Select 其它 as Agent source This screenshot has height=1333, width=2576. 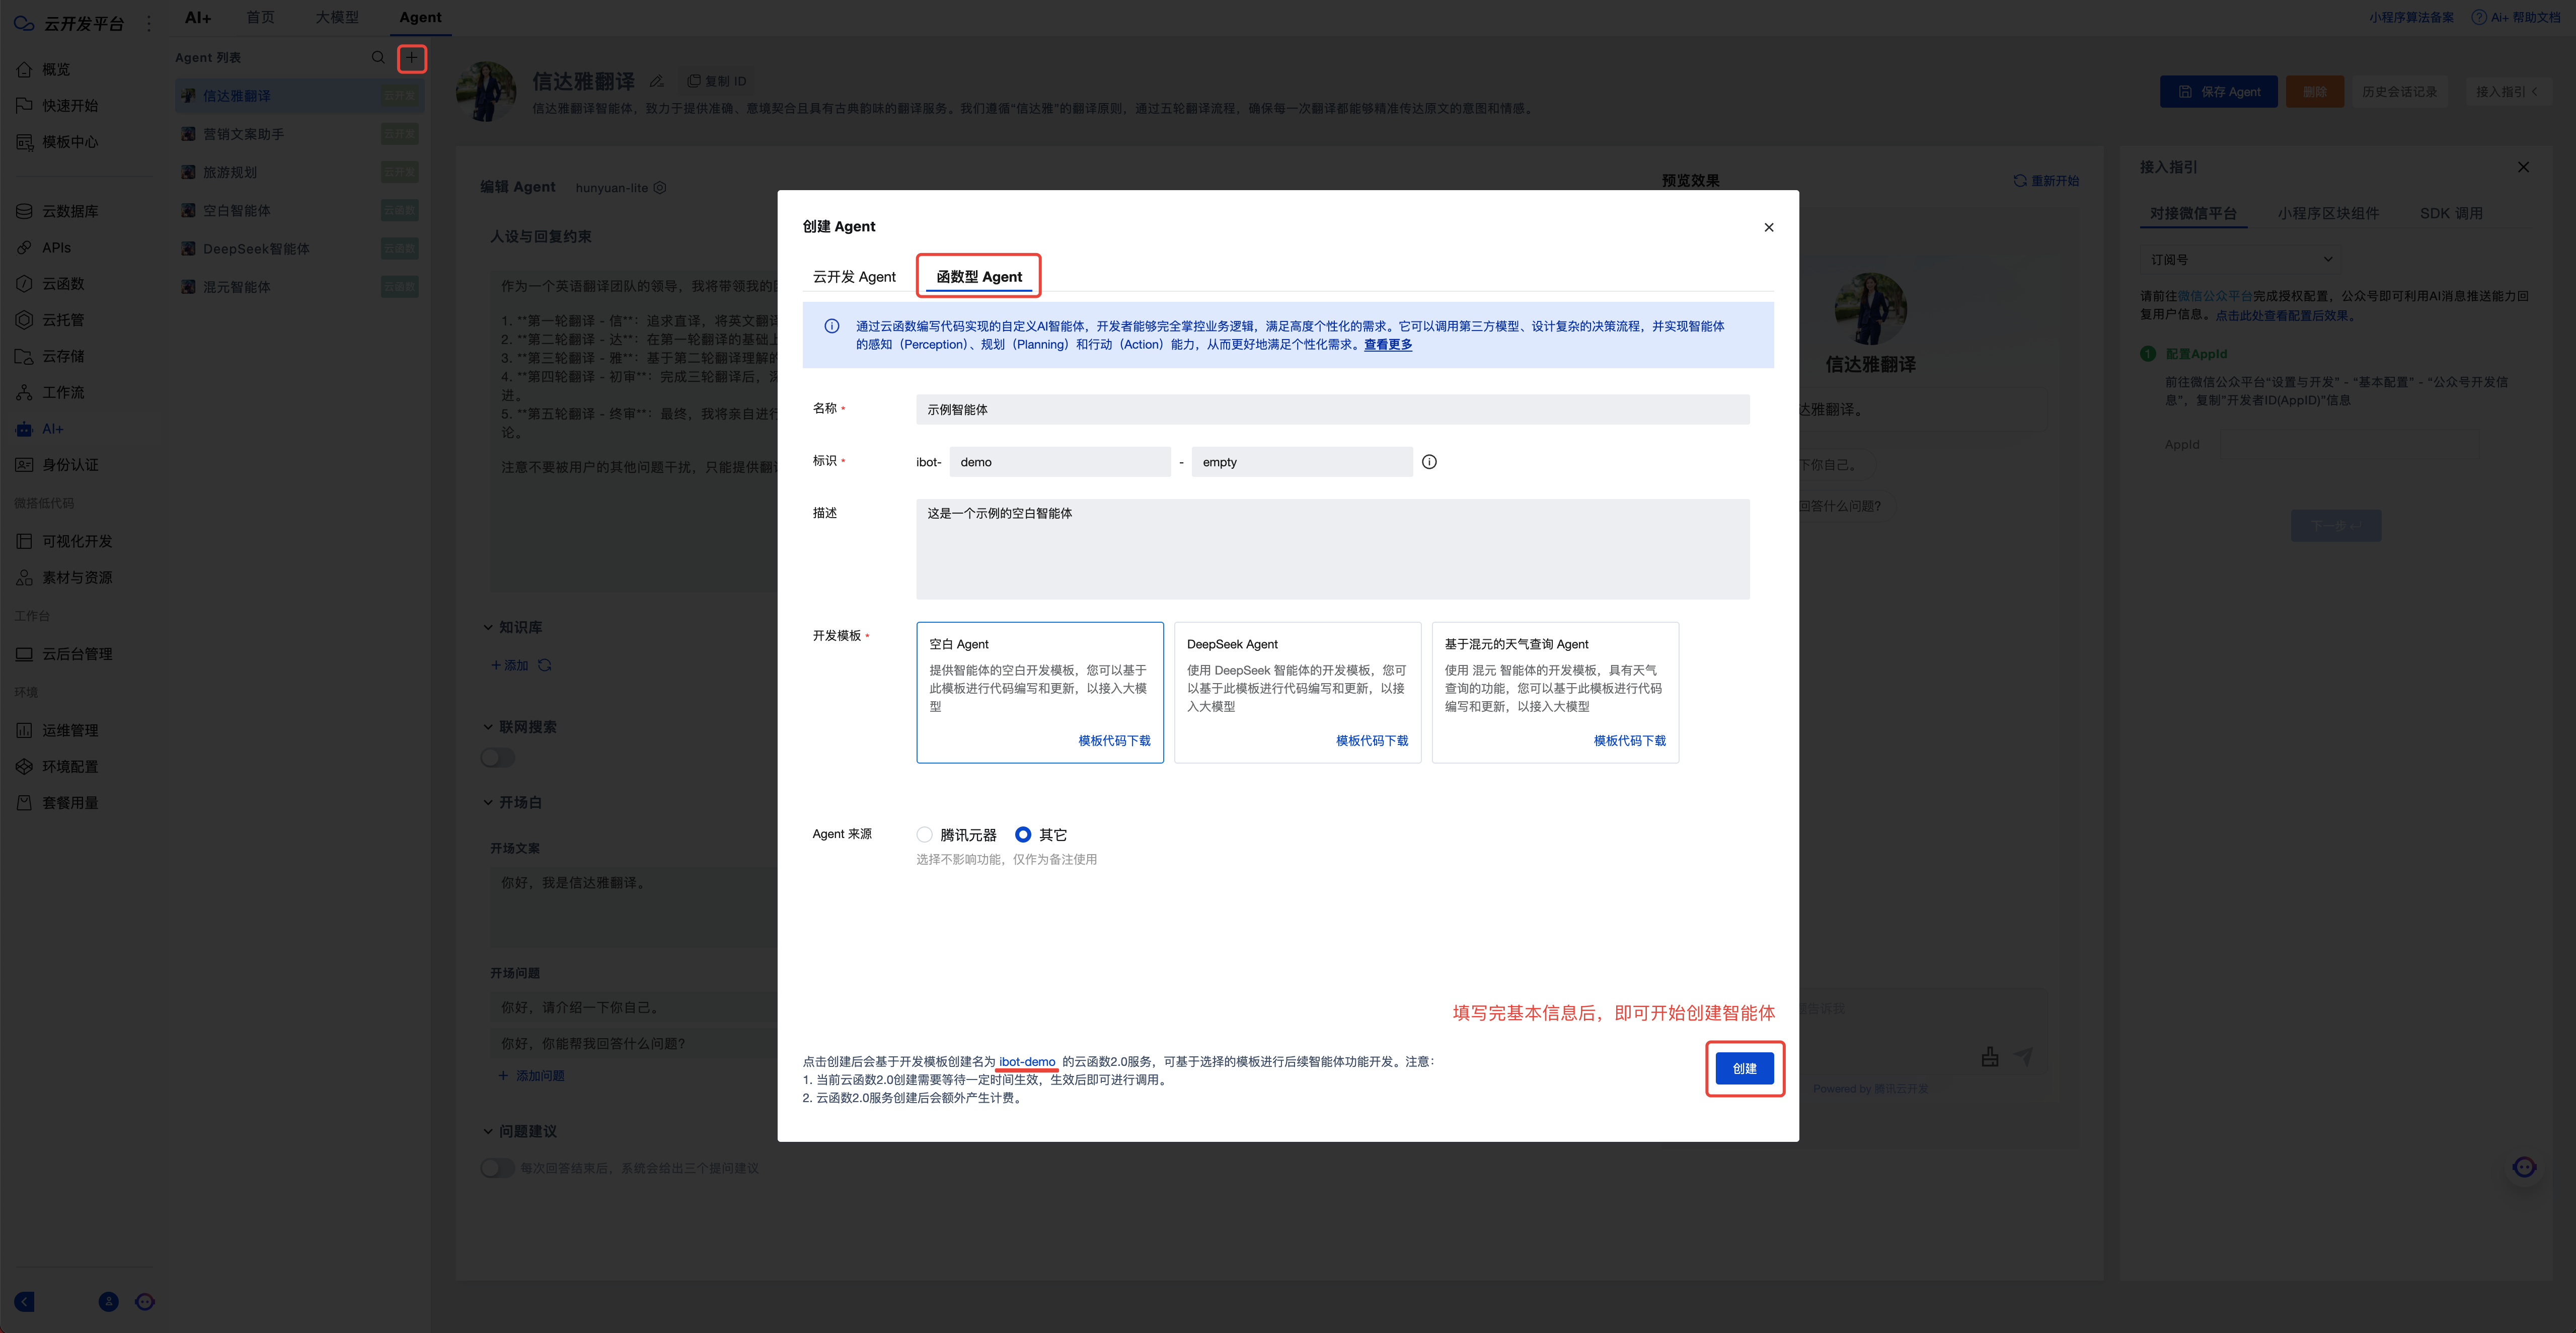coord(1023,835)
